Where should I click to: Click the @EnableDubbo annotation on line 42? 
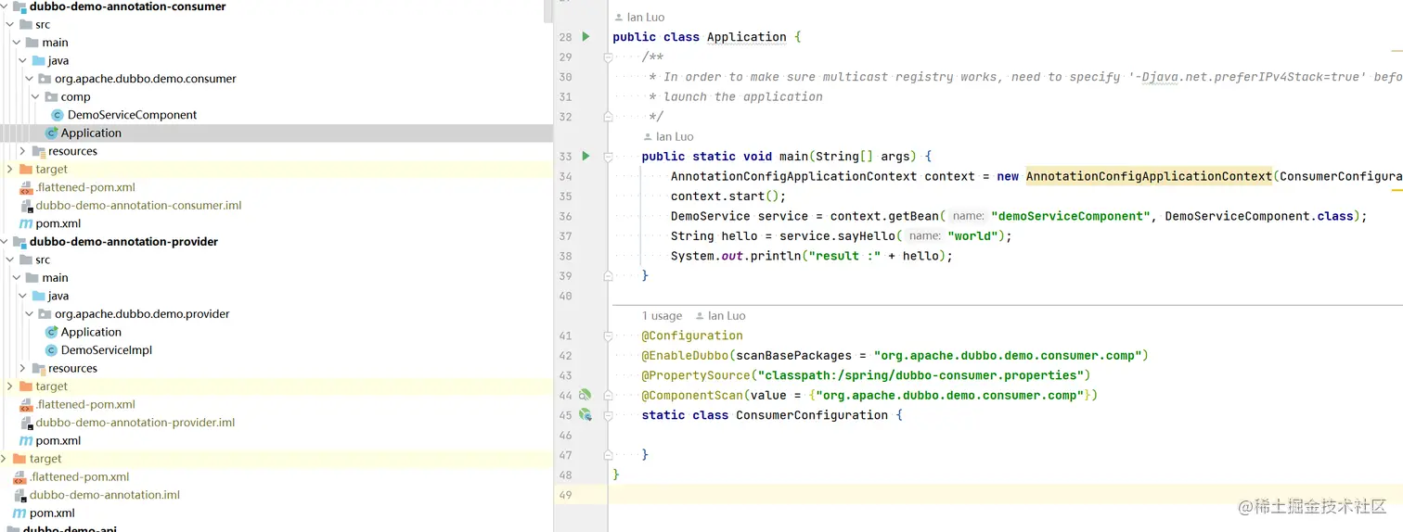[x=685, y=356]
